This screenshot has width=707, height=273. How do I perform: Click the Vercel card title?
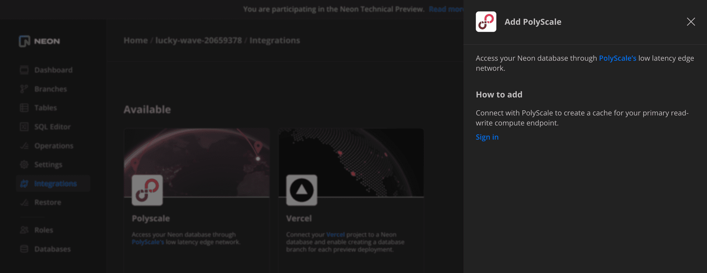click(x=299, y=219)
